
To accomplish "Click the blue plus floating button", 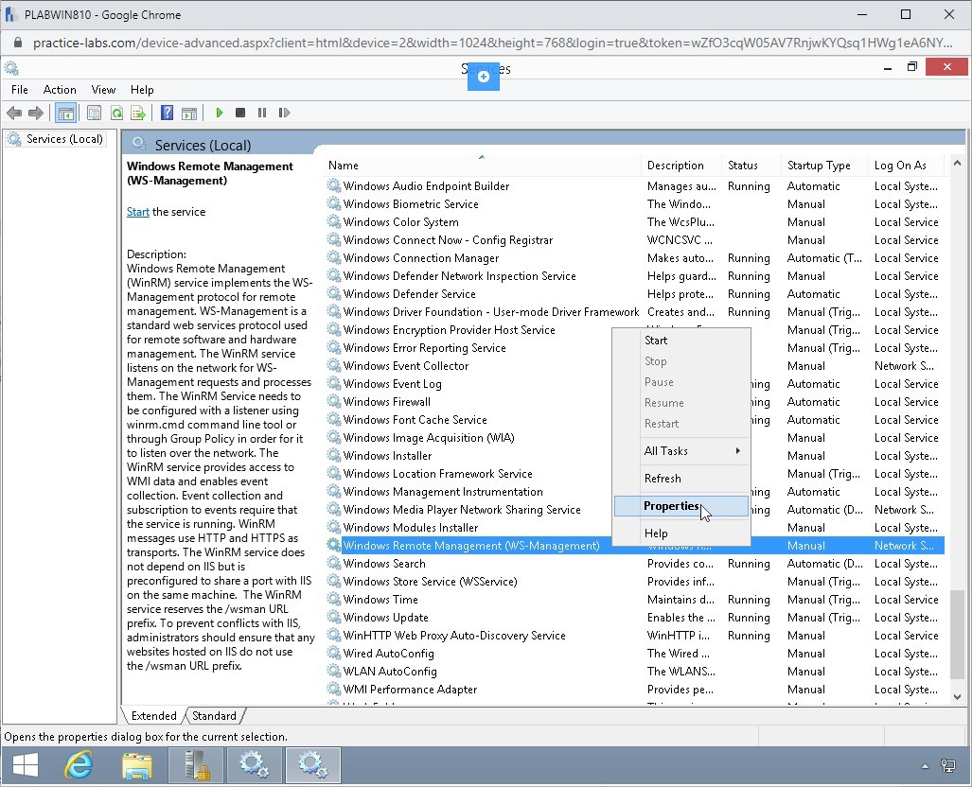I will tap(484, 77).
